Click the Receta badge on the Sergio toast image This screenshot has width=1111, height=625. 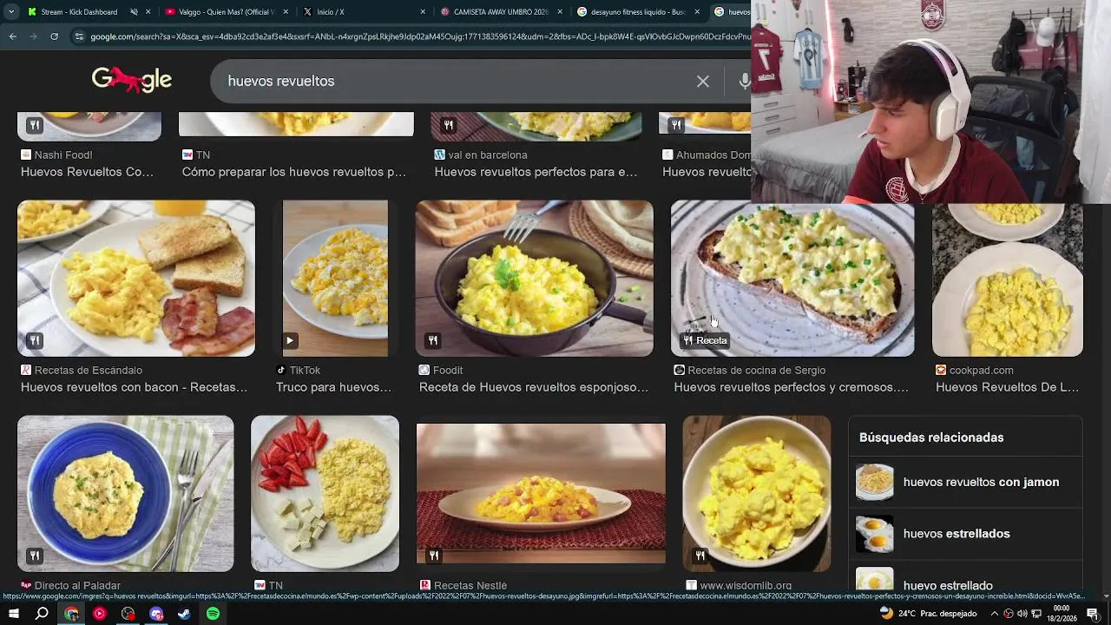[705, 340]
